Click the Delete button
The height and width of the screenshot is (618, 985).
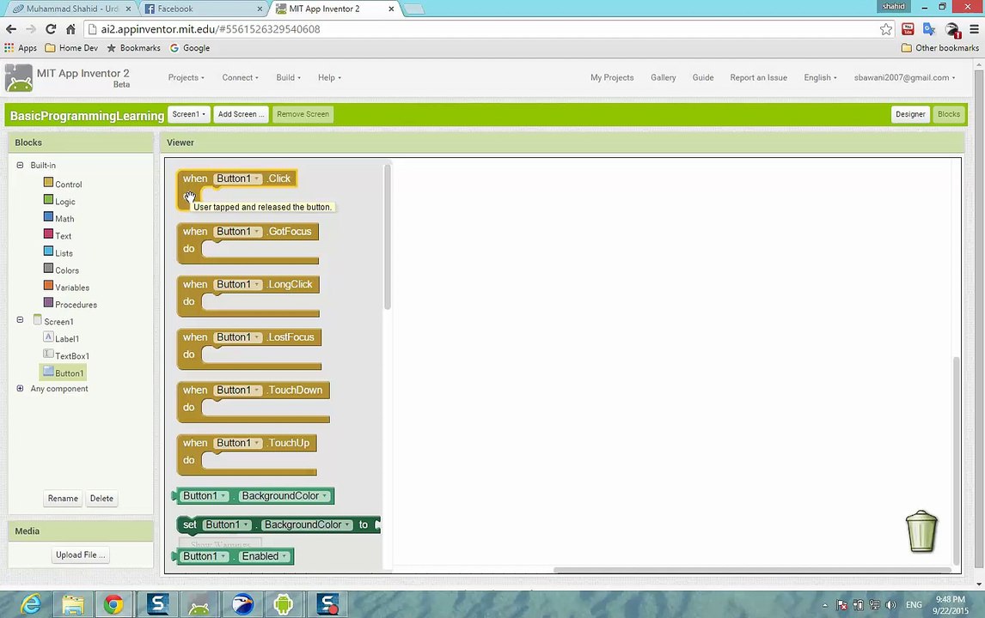(101, 498)
